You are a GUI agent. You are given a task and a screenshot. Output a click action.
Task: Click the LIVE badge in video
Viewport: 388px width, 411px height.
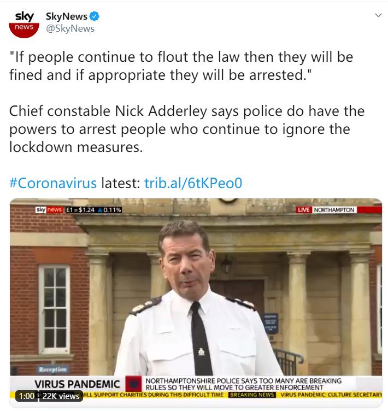pyautogui.click(x=304, y=210)
